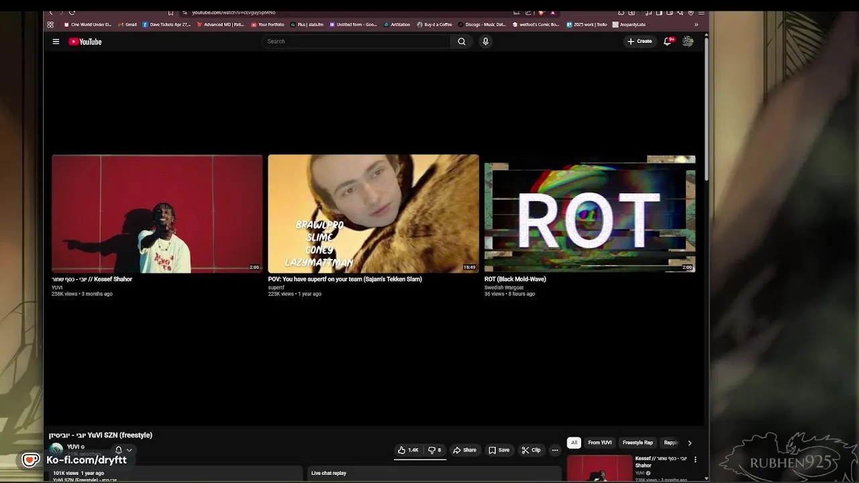
Task: Open the Dave Tickets Apr 27 bookmark
Action: click(167, 25)
